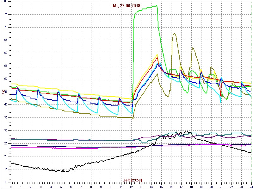Screen dimensions: 253x190
Task: Click the x-axis label 4
Action: click(51, 187)
